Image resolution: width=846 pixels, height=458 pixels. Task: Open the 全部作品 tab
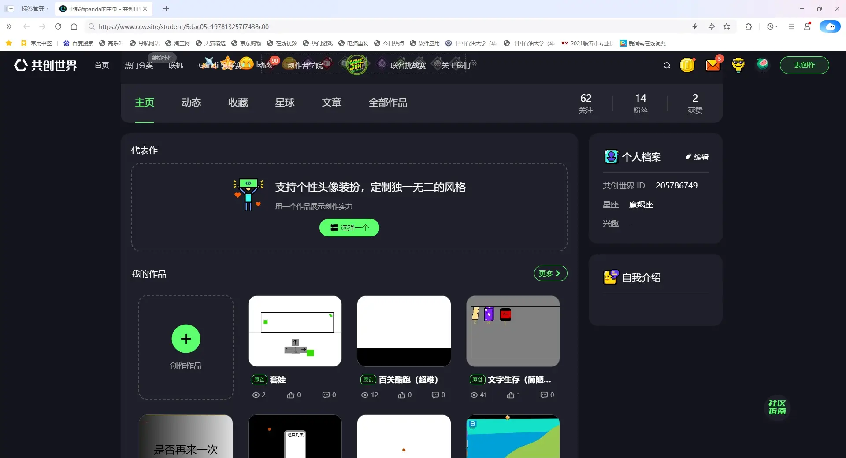[x=388, y=103]
